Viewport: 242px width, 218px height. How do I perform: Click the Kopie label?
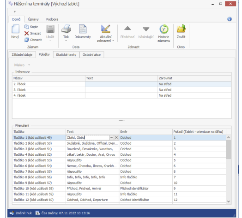(x=34, y=27)
